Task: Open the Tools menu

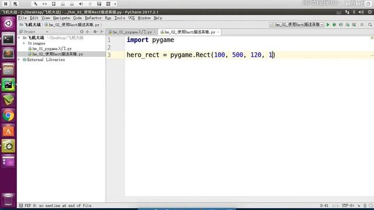Action: click(x=120, y=18)
